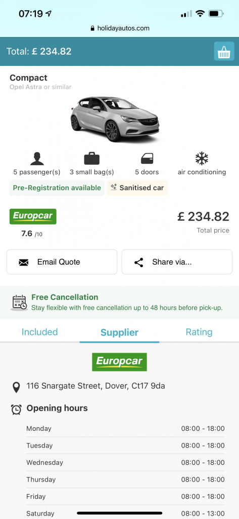Tap the alarm clock opening hours icon

pyautogui.click(x=16, y=409)
